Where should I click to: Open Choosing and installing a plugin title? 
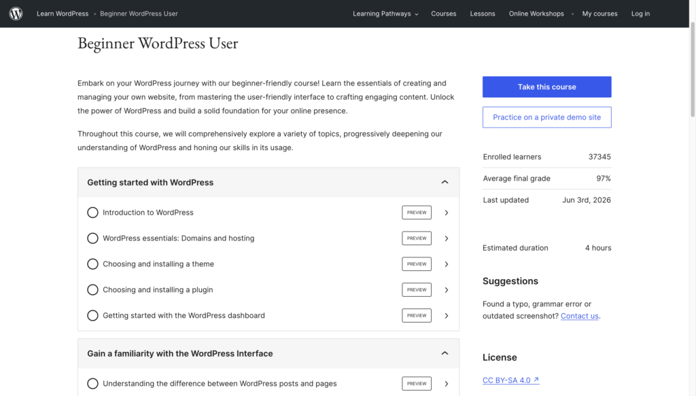point(158,290)
